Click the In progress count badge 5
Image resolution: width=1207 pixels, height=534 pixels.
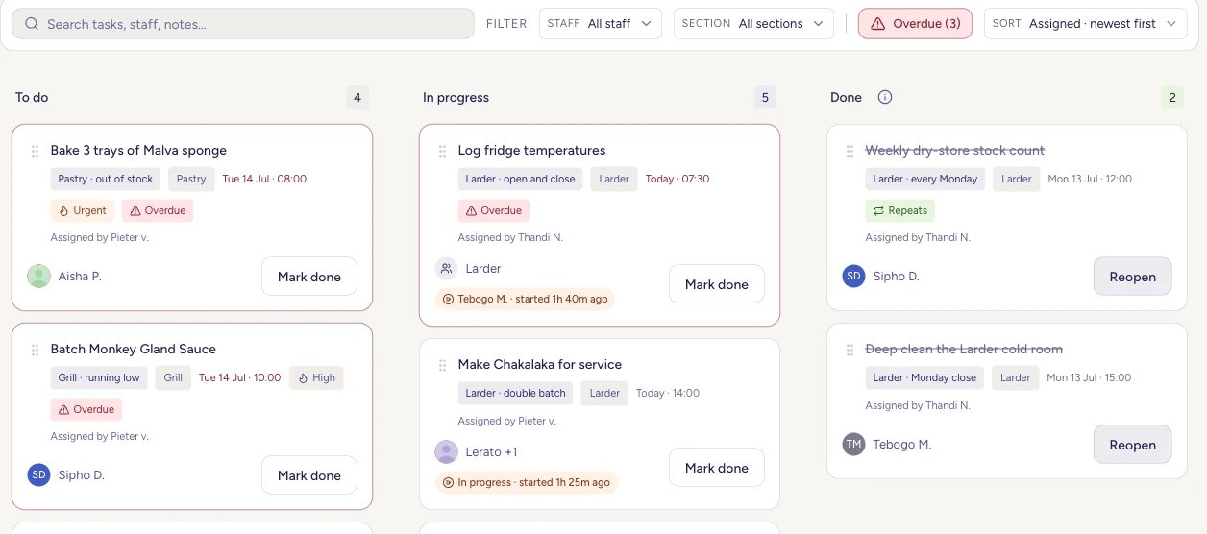point(765,97)
